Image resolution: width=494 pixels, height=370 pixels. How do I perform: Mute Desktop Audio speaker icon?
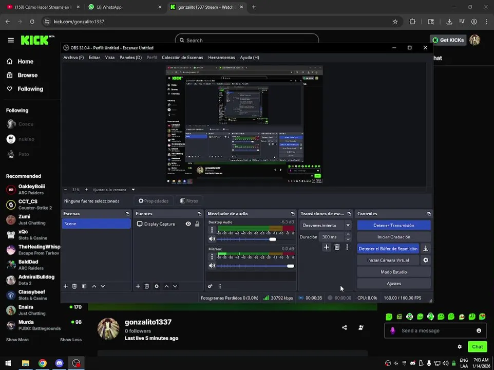click(x=212, y=239)
